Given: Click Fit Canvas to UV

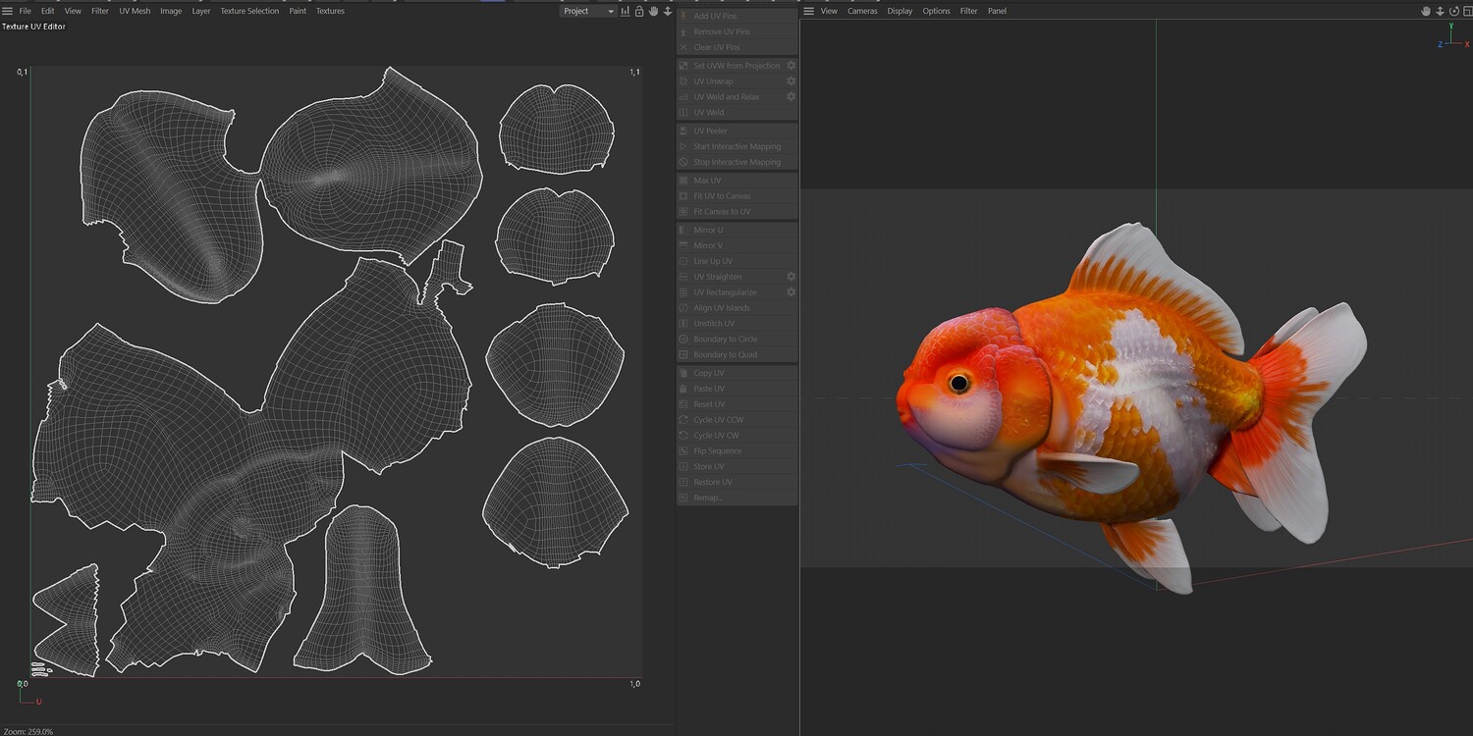Looking at the screenshot, I should pos(737,212).
